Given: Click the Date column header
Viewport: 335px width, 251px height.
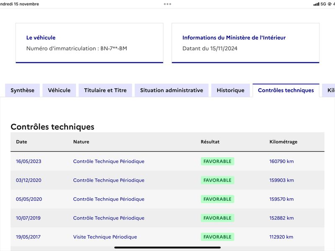Looking at the screenshot, I should tap(22, 142).
